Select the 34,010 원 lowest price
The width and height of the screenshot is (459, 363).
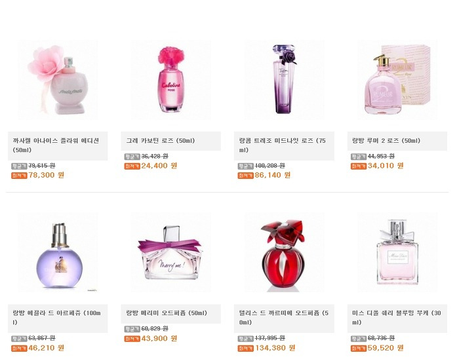coord(386,166)
